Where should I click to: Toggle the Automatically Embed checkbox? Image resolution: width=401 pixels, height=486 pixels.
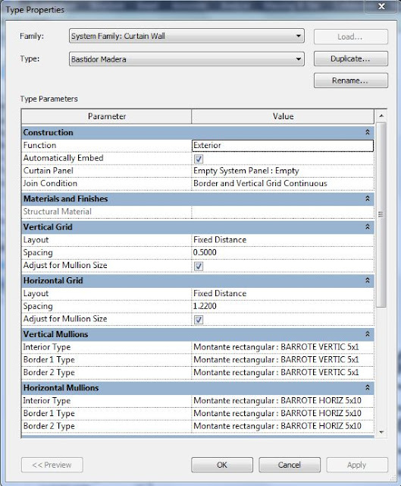pos(199,159)
